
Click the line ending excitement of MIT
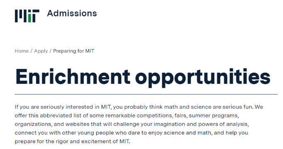point(72,142)
